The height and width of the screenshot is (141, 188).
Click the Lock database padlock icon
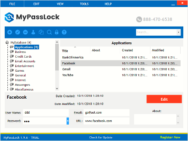pyautogui.click(x=57, y=32)
